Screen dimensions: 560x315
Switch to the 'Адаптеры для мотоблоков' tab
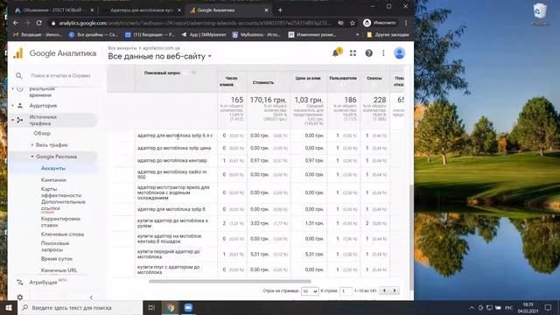[142, 10]
